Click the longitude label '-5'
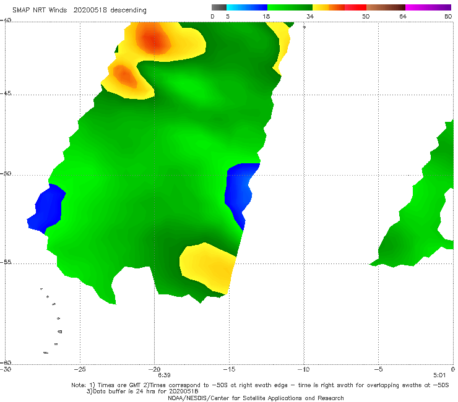 (378, 369)
